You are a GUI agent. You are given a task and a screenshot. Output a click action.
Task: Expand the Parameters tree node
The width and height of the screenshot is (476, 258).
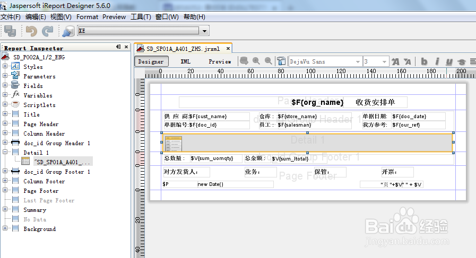click(5, 76)
